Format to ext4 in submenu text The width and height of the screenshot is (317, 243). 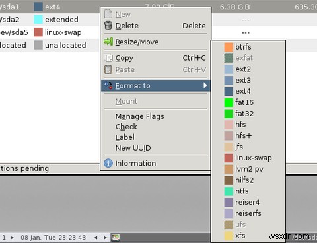tap(243, 91)
